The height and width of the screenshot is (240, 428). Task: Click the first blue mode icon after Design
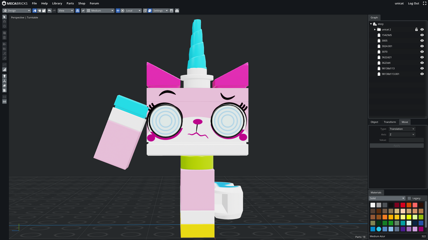coord(34,11)
